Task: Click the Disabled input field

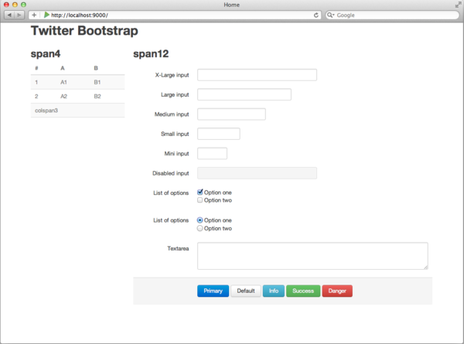Action: click(257, 173)
